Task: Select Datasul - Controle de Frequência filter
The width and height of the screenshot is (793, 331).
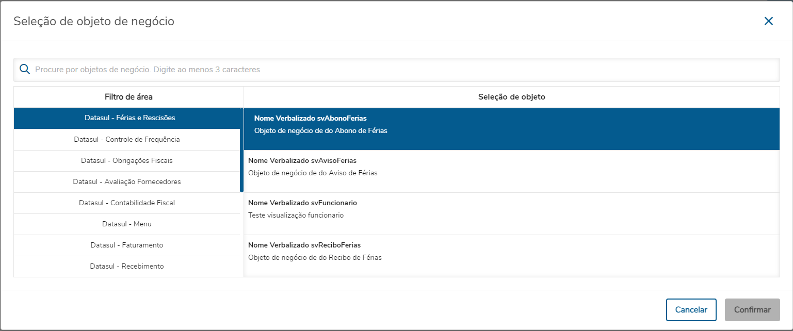Action: click(127, 140)
